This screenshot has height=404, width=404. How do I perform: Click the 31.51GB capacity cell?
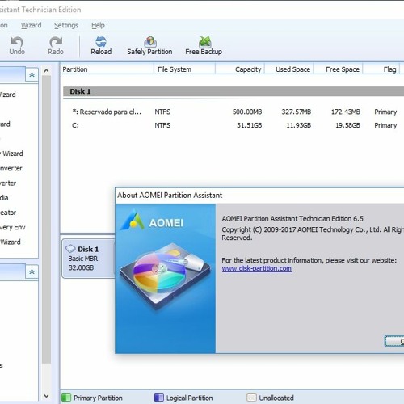pos(249,125)
